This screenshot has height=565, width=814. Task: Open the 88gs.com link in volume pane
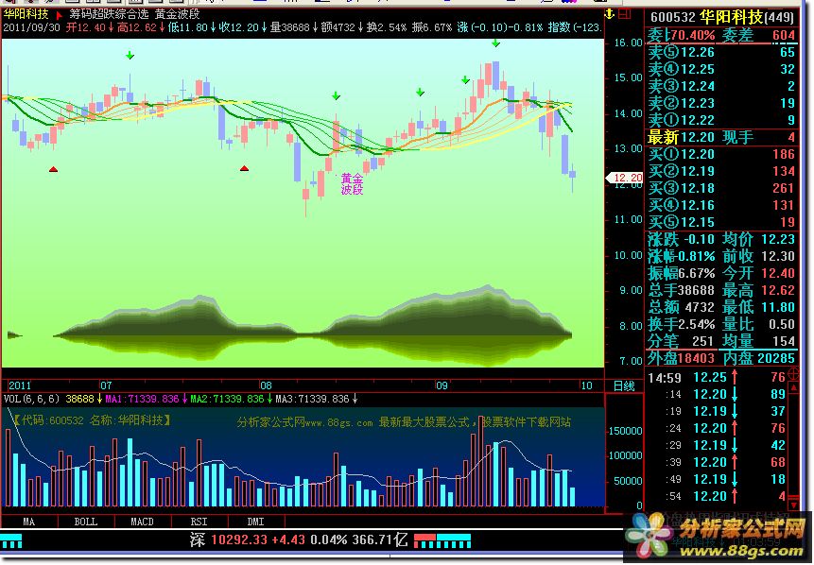pyautogui.click(x=338, y=422)
